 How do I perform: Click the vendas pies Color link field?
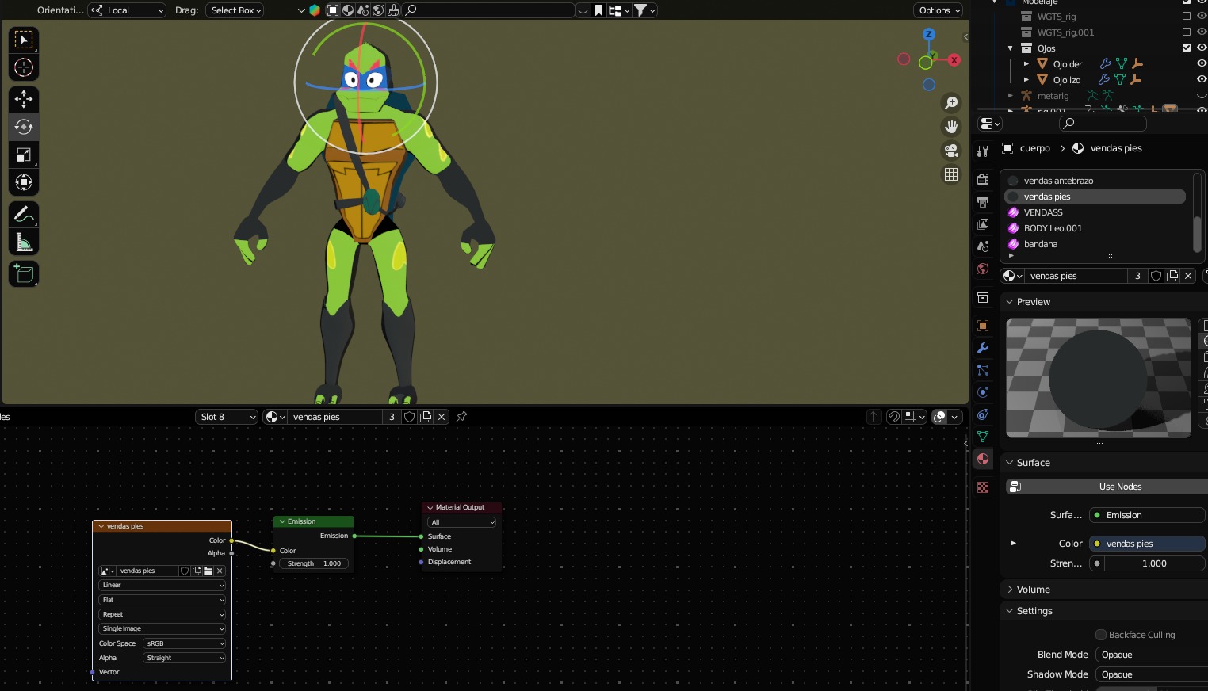1147,544
